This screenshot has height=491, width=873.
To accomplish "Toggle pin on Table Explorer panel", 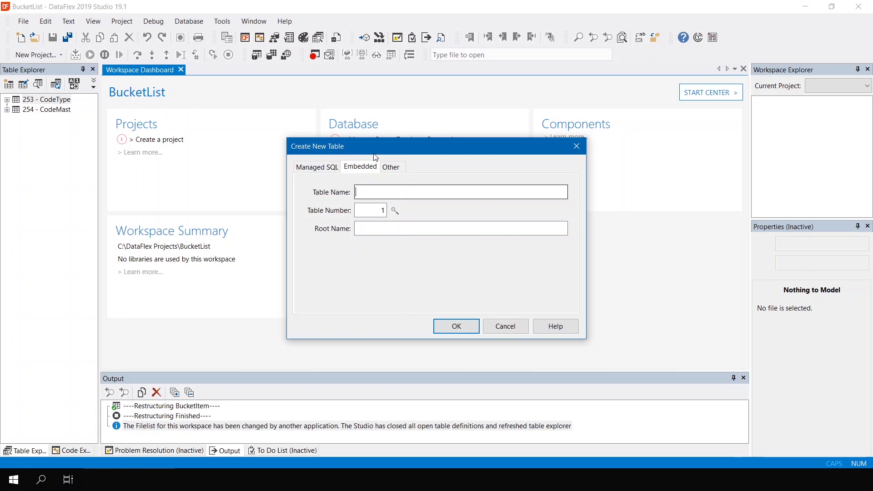I will tap(83, 69).
